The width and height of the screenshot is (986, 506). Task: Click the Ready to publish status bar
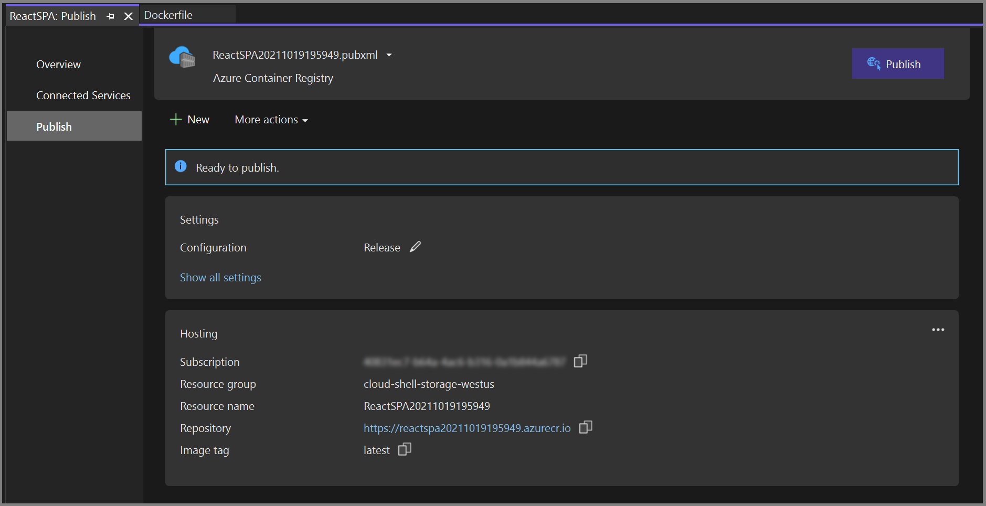pyautogui.click(x=561, y=167)
